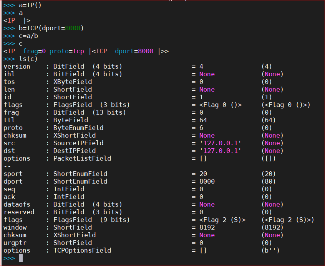Click 'XByteField' type text
This screenshot has height=266, width=325.
click(73, 82)
